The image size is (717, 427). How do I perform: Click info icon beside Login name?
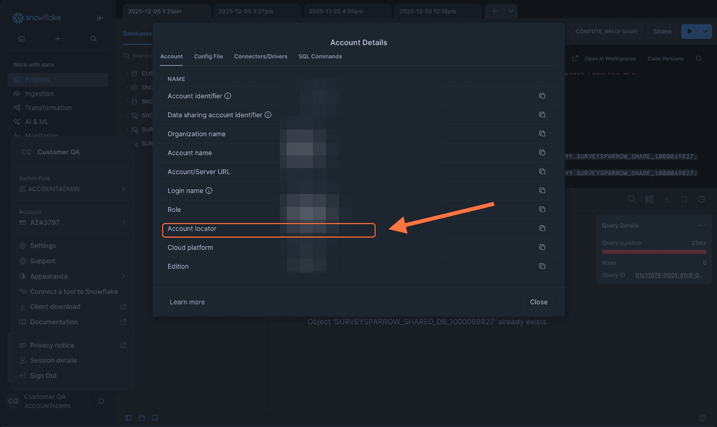(x=209, y=191)
